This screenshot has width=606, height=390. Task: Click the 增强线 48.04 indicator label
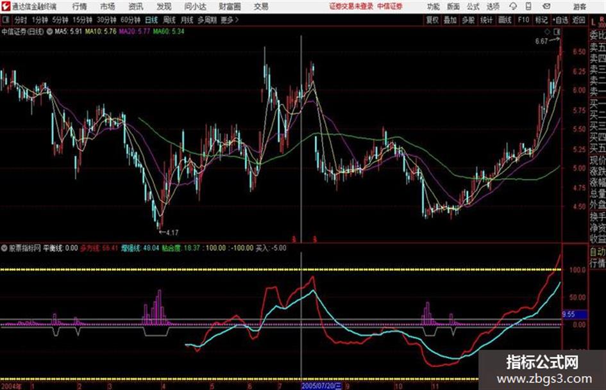pyautogui.click(x=140, y=248)
